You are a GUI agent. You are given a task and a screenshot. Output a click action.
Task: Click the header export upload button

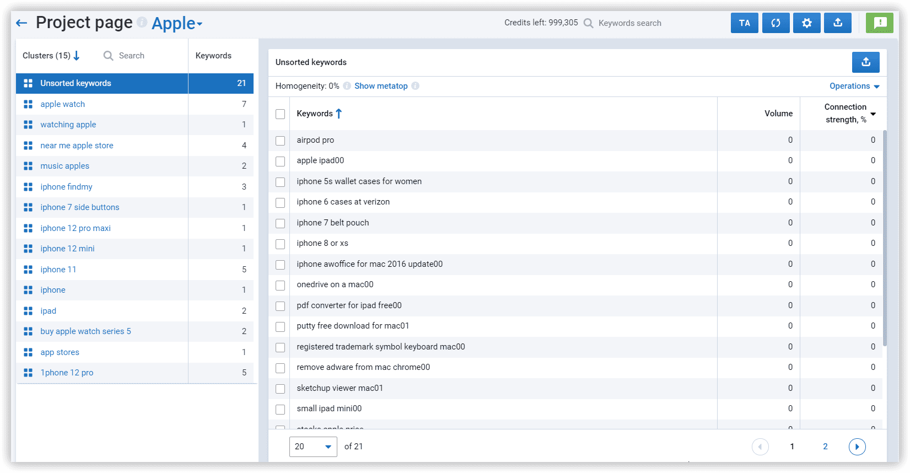[x=838, y=23]
